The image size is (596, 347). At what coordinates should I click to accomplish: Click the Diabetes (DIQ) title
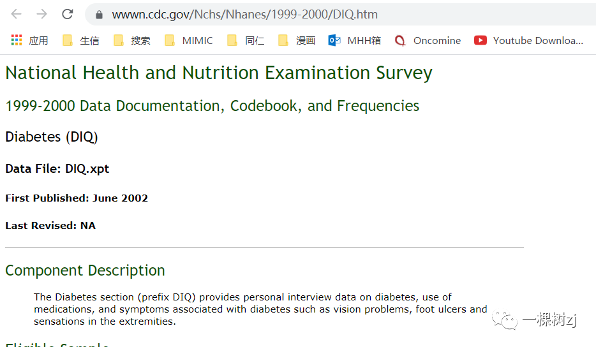pos(52,137)
